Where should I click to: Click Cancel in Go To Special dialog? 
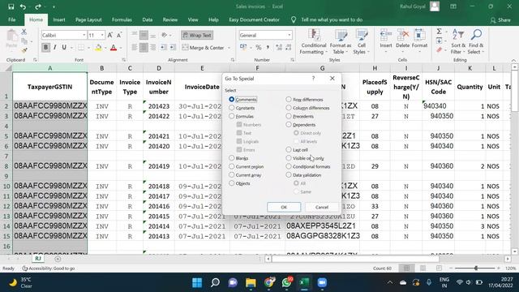(x=322, y=207)
